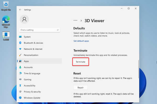
Task: Go back using the Settings back arrow
Action: pos(20,10)
